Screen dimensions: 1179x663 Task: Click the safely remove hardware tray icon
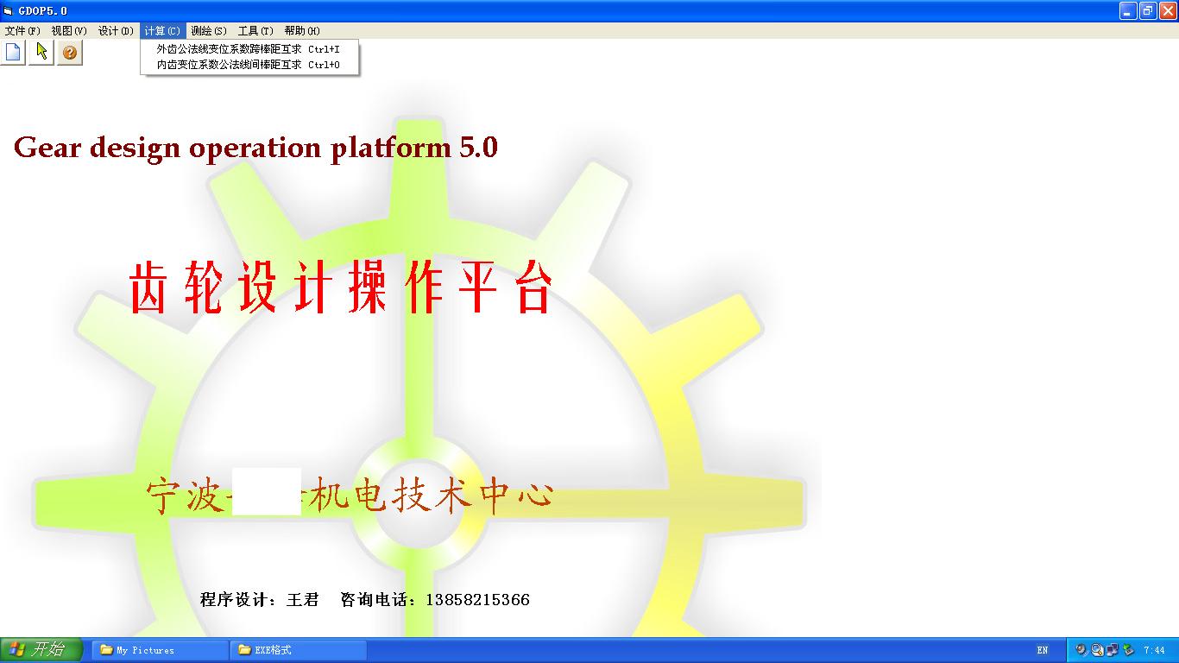1128,650
